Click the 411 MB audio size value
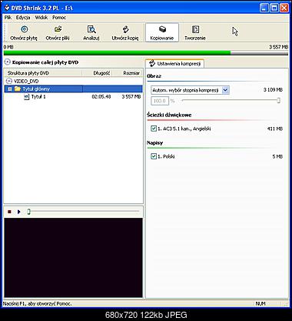The image size is (292, 321). [x=275, y=129]
